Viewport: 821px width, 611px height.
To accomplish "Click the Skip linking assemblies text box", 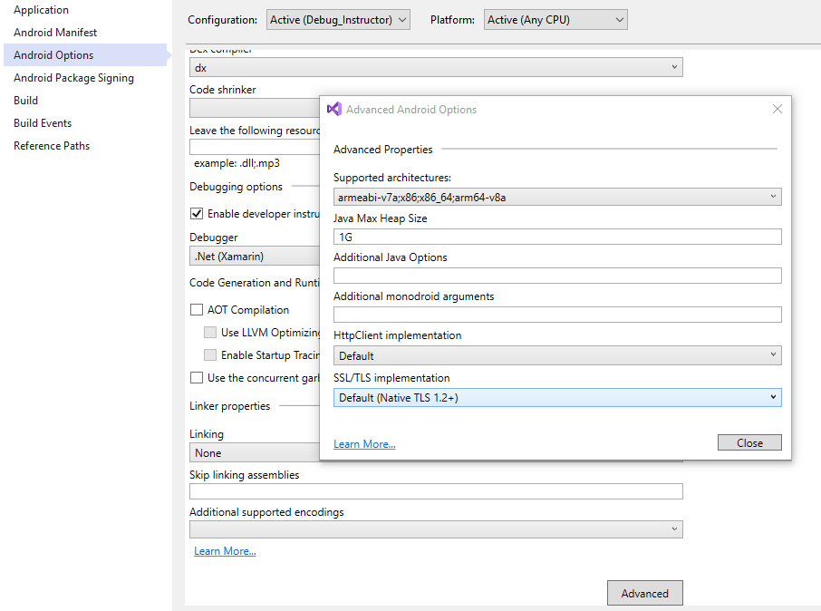I will pos(435,491).
